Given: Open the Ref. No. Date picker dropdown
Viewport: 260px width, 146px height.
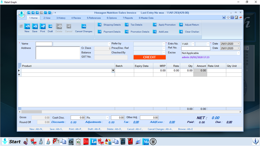Looking at the screenshot, I should [x=238, y=48].
